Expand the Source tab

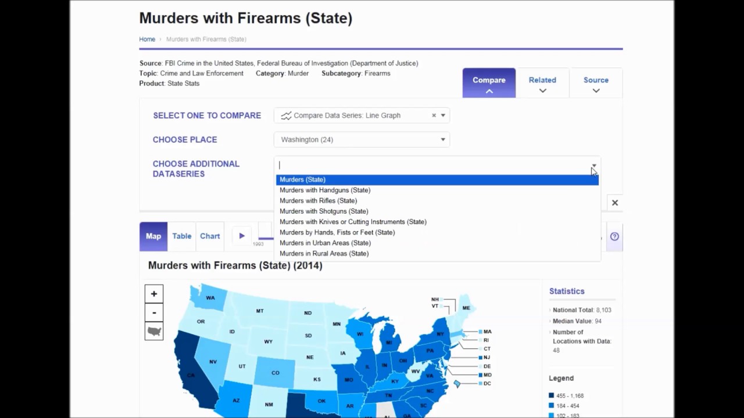pos(596,83)
